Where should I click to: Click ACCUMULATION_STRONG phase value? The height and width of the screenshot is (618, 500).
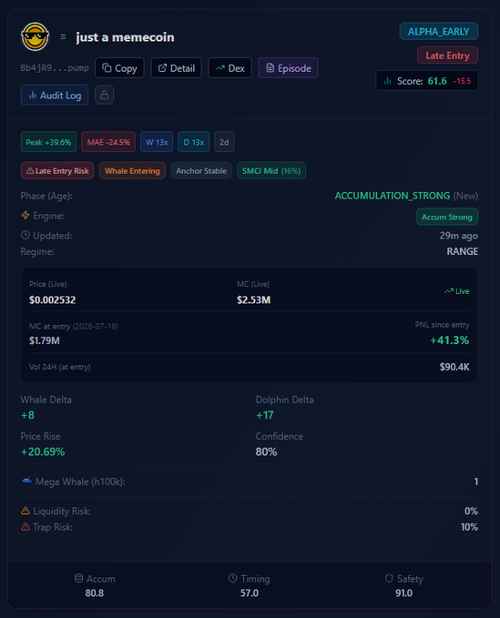(x=393, y=196)
